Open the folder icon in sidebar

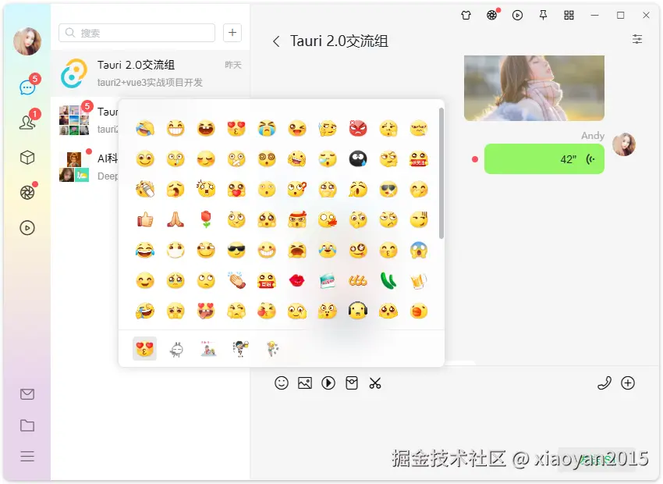[x=27, y=425]
